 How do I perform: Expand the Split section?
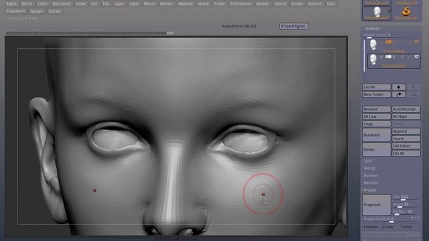point(367,161)
